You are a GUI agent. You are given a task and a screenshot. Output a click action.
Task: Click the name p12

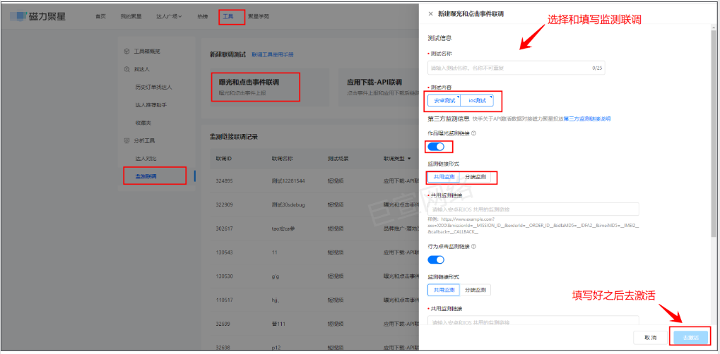pyautogui.click(x=276, y=348)
